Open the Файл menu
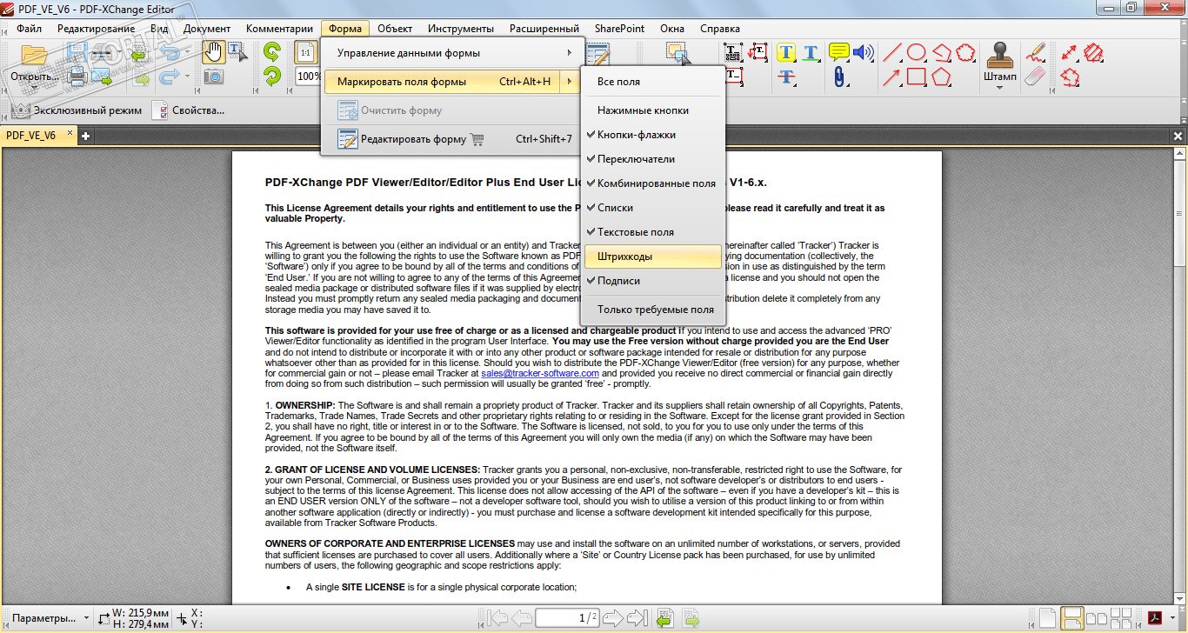The width and height of the screenshot is (1188, 633). click(30, 29)
